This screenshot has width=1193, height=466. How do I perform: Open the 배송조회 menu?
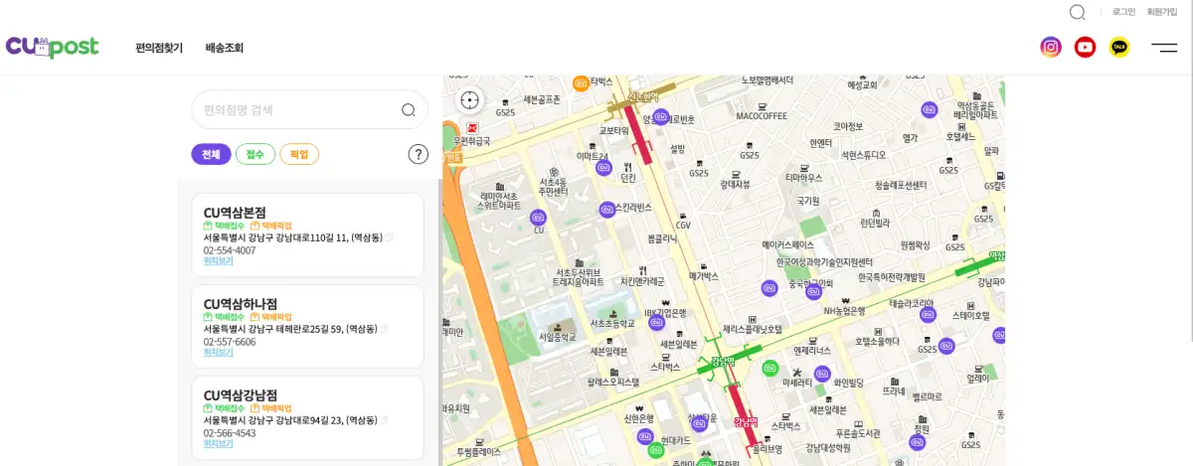pos(225,48)
